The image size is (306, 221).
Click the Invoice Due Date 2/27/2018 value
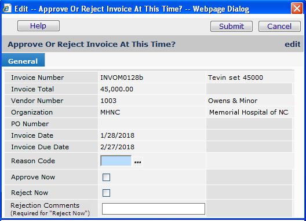click(x=117, y=147)
